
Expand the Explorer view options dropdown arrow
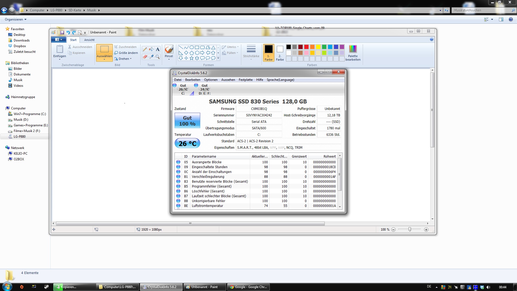[x=492, y=19]
